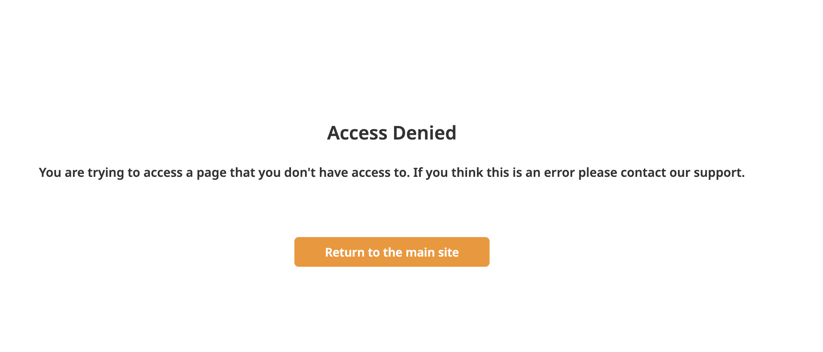The image size is (823, 352).
Task: Click the word "think" in the message
Action: coord(467,173)
